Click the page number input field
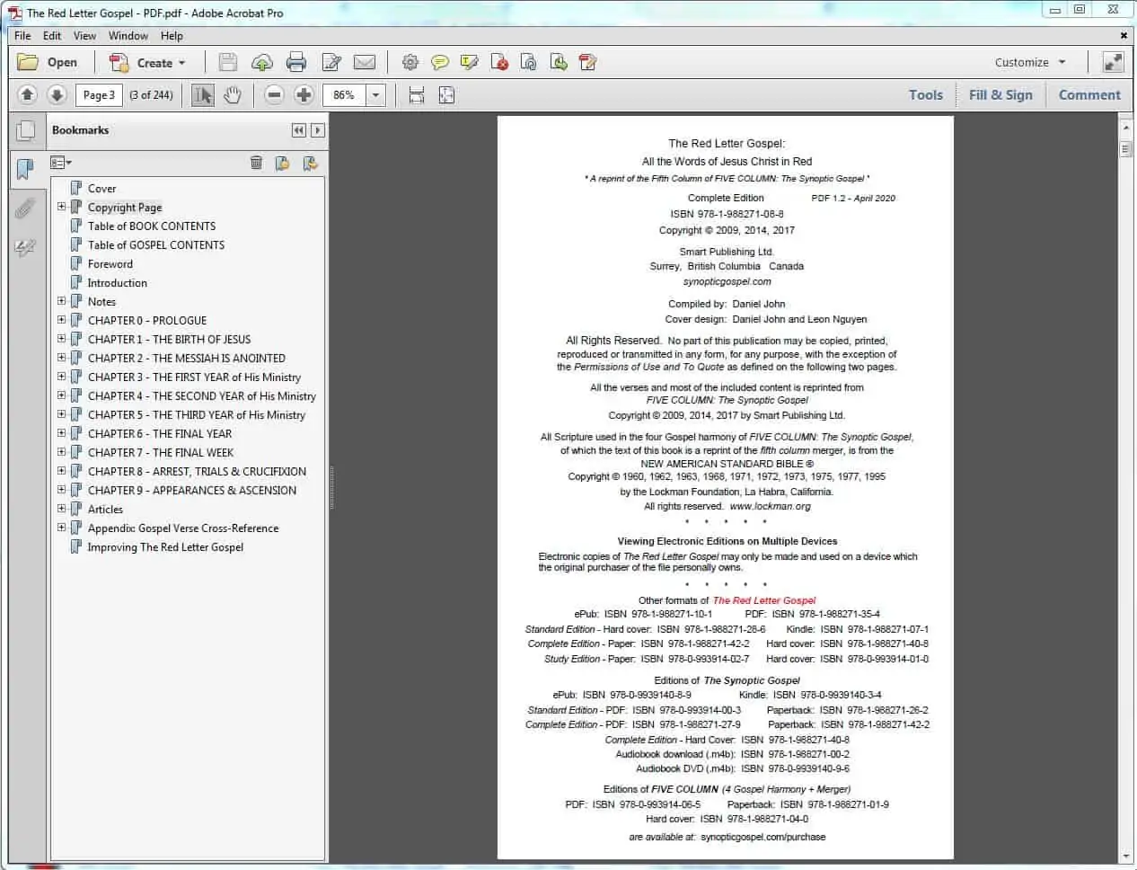This screenshot has width=1137, height=870. (x=99, y=94)
